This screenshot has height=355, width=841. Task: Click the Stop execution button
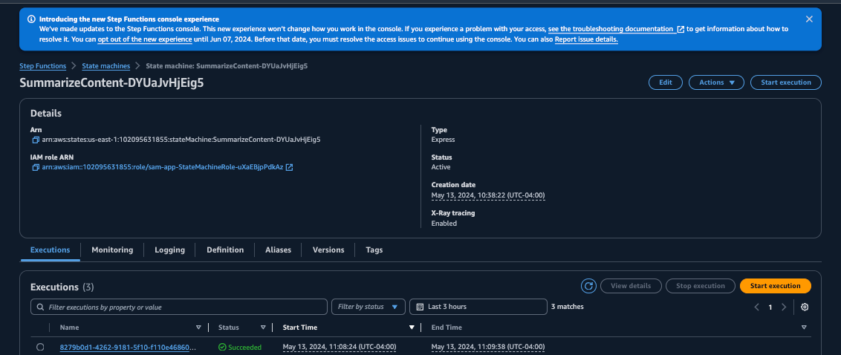pos(700,286)
